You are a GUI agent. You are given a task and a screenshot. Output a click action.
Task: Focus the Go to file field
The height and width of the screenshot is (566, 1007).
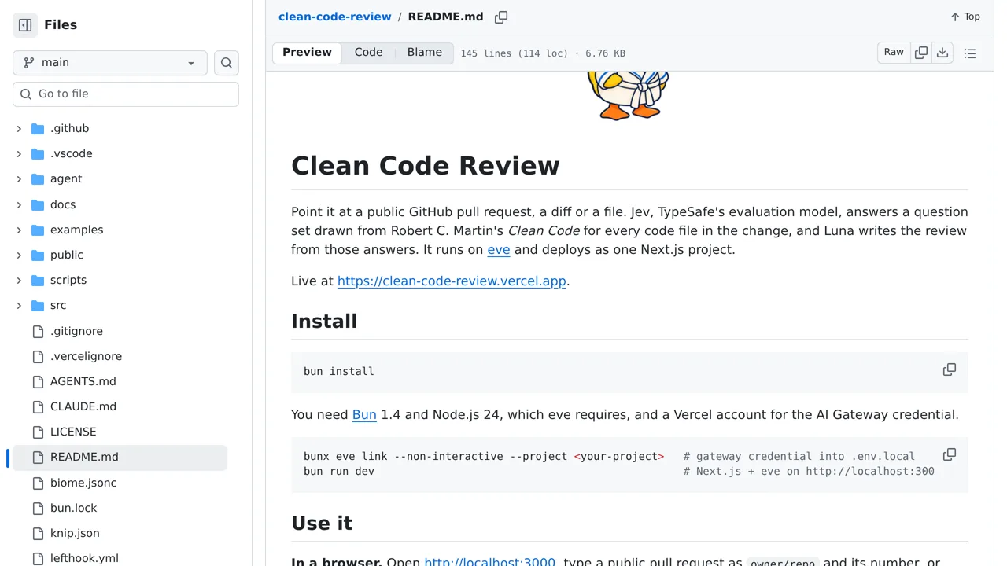[126, 94]
